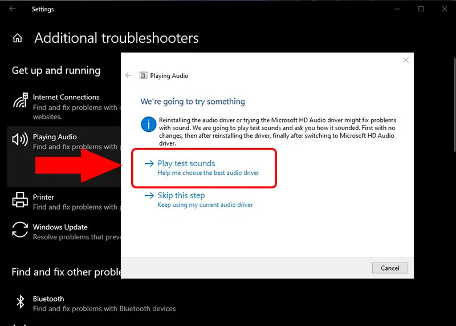
Task: Click the Home icon in Settings
Action: pyautogui.click(x=18, y=38)
